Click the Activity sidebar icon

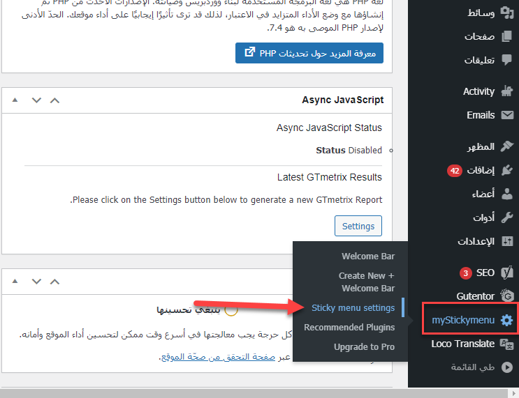[506, 91]
